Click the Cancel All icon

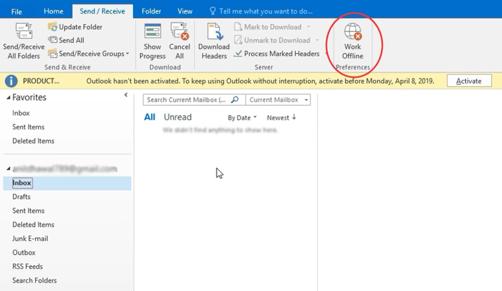click(x=180, y=31)
